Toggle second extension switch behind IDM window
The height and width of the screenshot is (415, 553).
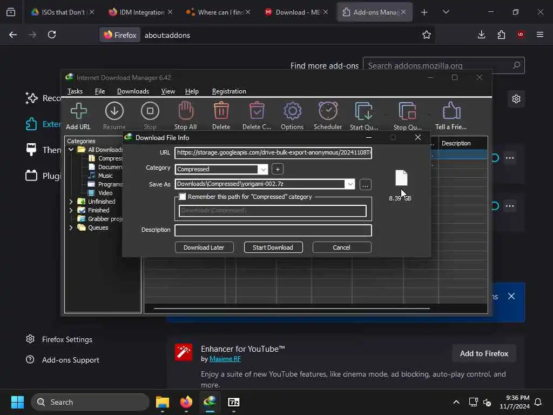(496, 206)
